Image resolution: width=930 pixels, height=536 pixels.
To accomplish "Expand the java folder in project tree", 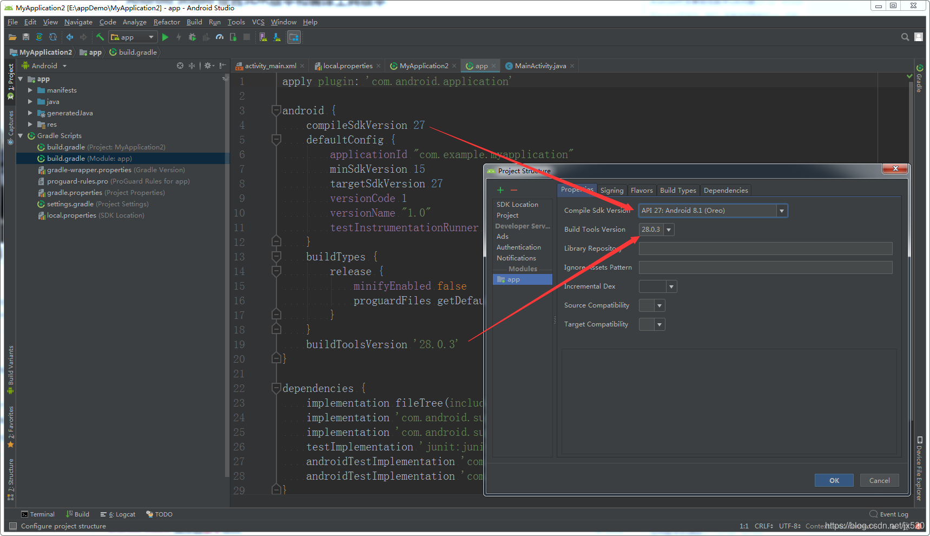I will pos(30,102).
